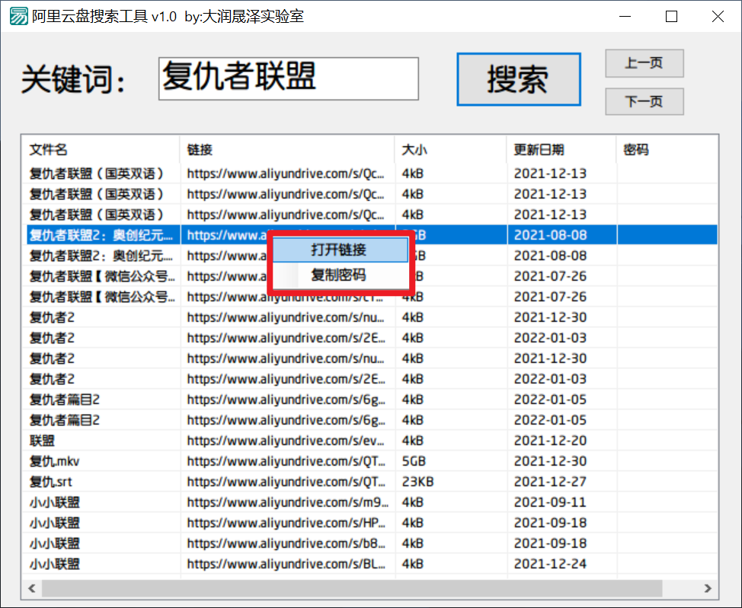Click the 2021-08-08 date in highlighted row

coord(550,235)
